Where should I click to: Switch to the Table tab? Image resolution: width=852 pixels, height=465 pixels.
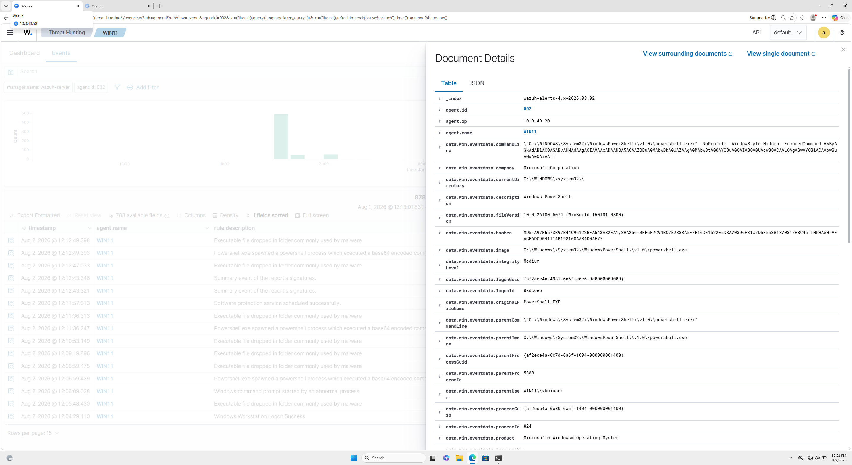(449, 83)
